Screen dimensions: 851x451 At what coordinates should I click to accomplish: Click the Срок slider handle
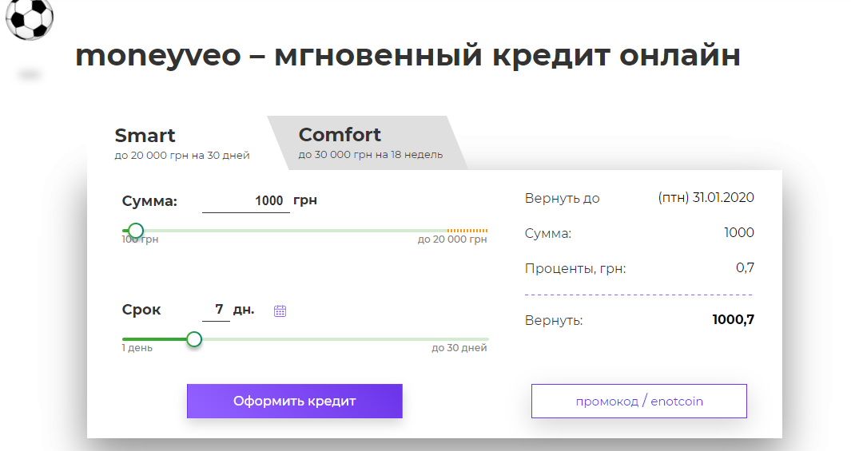(x=193, y=339)
